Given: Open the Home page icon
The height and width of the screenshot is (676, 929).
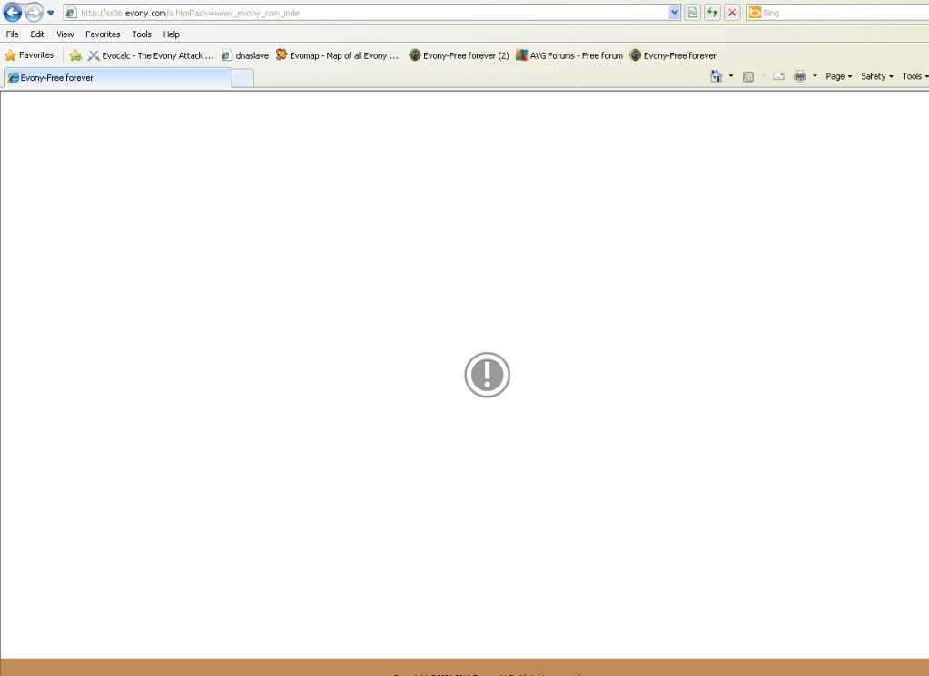Looking at the screenshot, I should 717,77.
